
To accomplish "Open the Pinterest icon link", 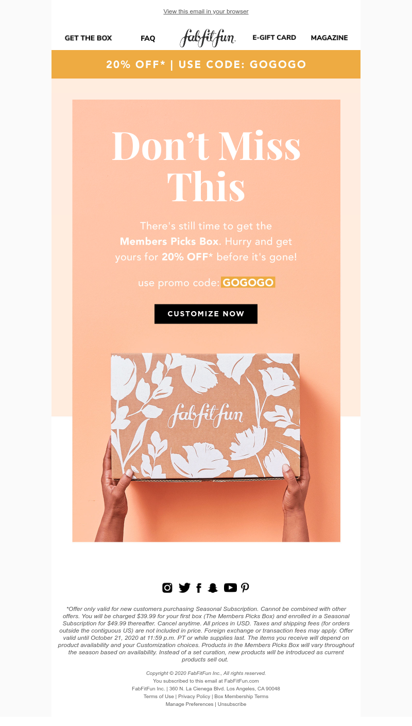I will click(x=245, y=588).
